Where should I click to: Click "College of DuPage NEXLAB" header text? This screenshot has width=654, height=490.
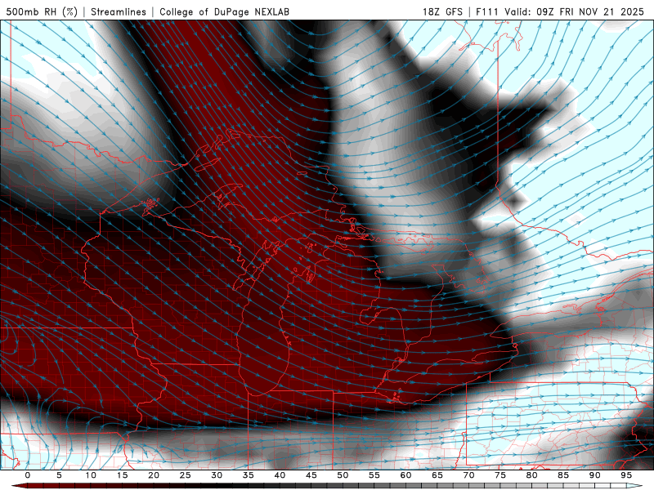point(224,11)
